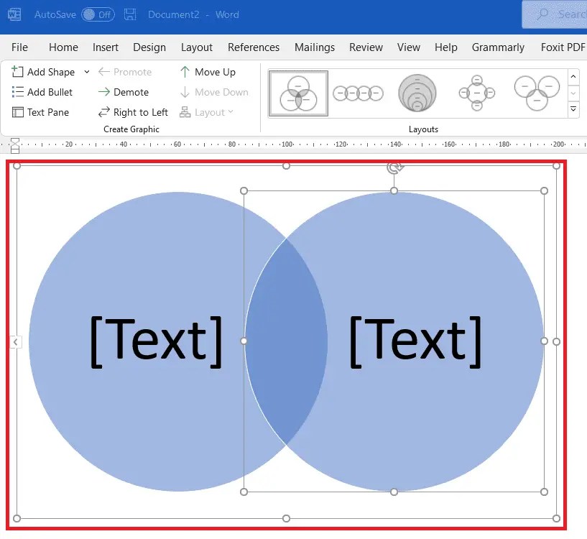The width and height of the screenshot is (587, 539).
Task: Open the Grammarly menu tab
Action: pos(498,47)
